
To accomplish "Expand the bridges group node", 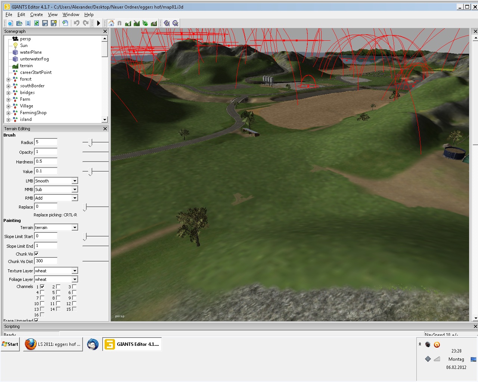I will [8, 93].
